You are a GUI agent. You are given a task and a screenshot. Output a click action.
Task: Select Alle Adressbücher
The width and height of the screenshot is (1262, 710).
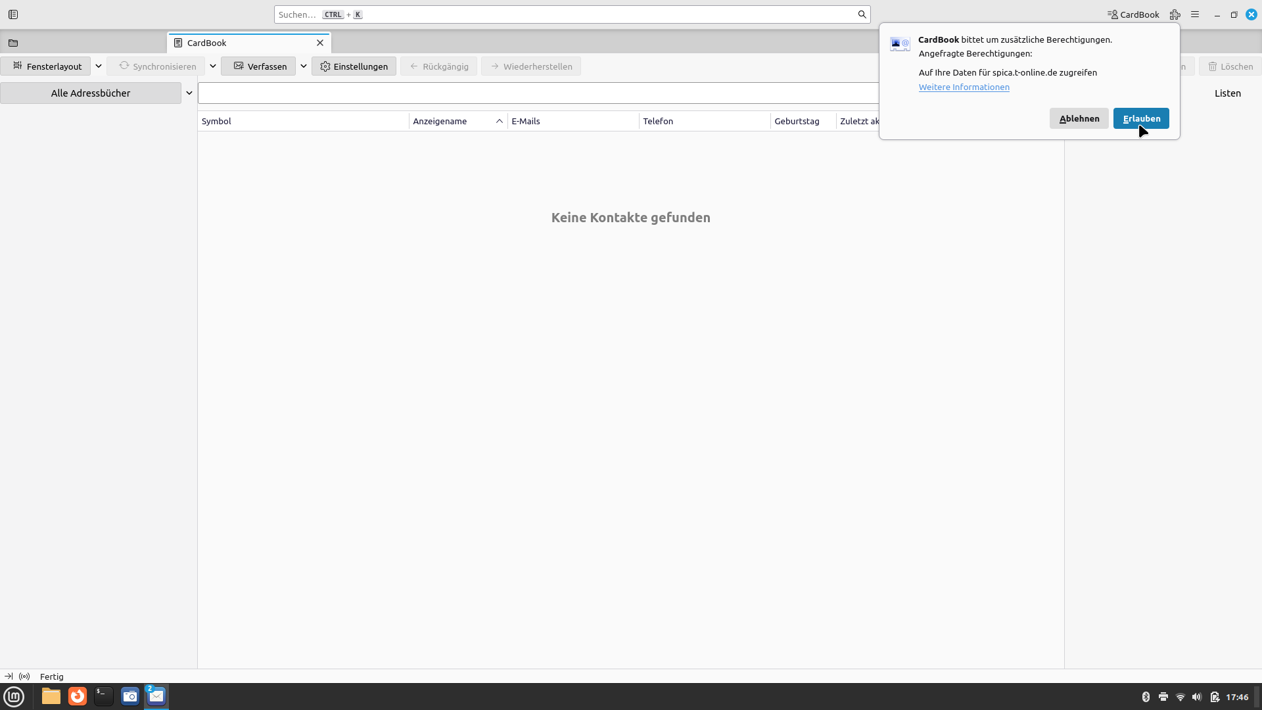91,93
